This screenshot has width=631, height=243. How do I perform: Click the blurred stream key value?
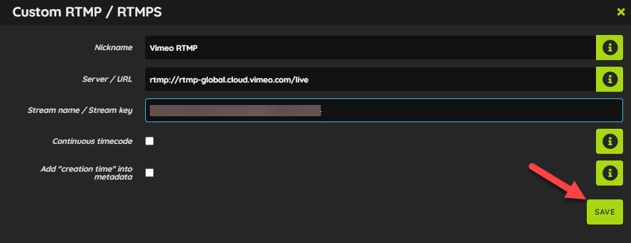235,111
